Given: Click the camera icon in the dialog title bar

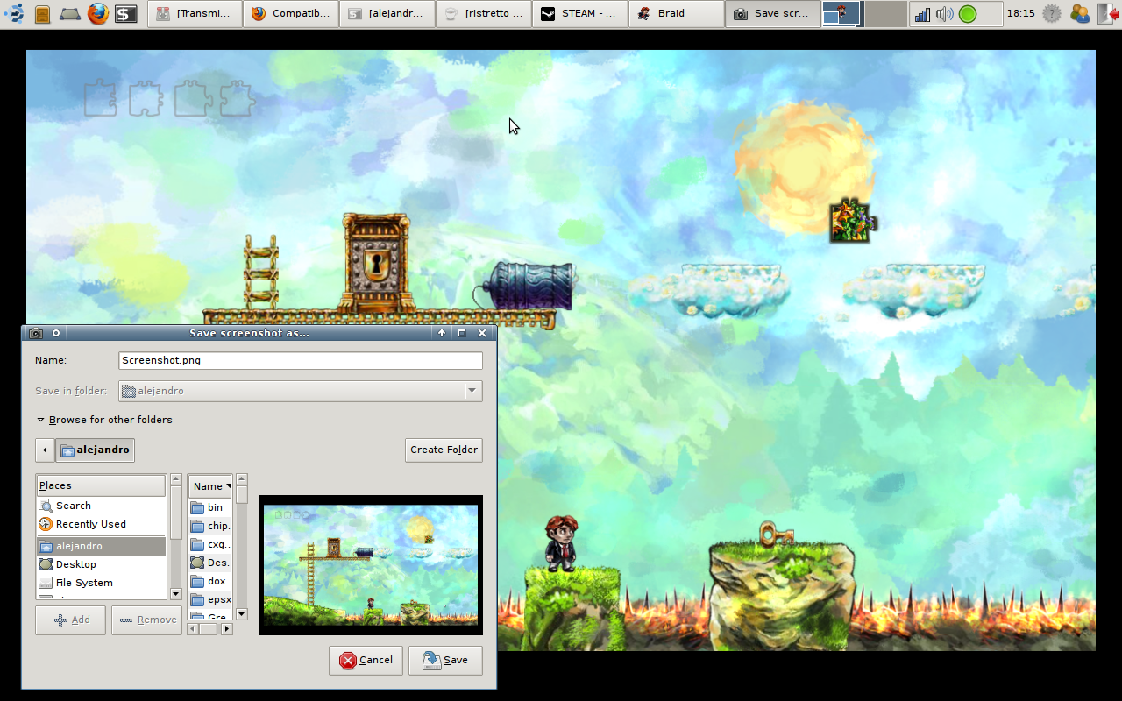Looking at the screenshot, I should tap(36, 333).
